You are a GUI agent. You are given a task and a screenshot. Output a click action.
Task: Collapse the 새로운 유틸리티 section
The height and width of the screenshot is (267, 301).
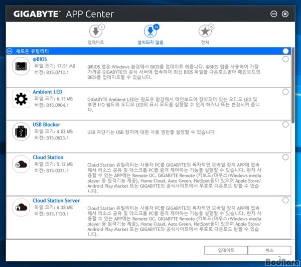click(10, 51)
